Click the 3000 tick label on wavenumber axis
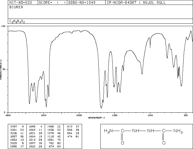 43,115
